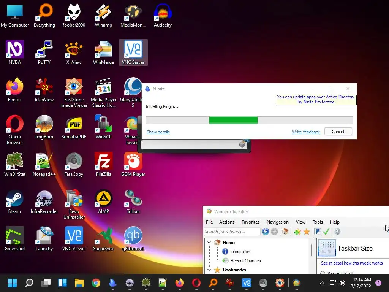Image resolution: width=389 pixels, height=292 pixels.
Task: Select the Media Player Classic desktop icon
Action: click(x=103, y=92)
